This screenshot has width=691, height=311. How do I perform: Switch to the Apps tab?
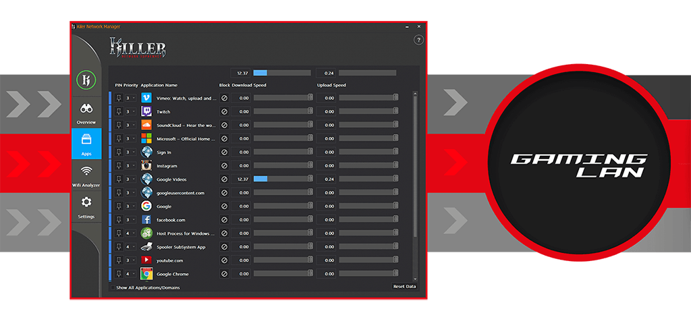coord(86,143)
